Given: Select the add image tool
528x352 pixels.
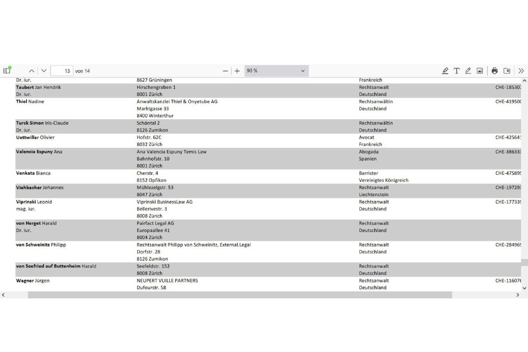Looking at the screenshot, I should [x=480, y=71].
